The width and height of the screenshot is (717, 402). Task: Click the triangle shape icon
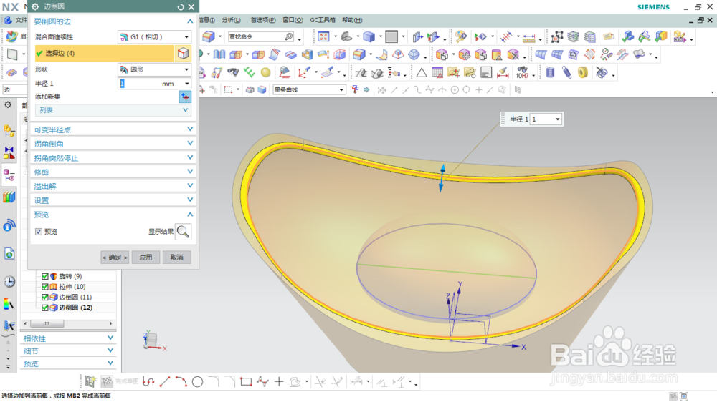click(x=421, y=72)
